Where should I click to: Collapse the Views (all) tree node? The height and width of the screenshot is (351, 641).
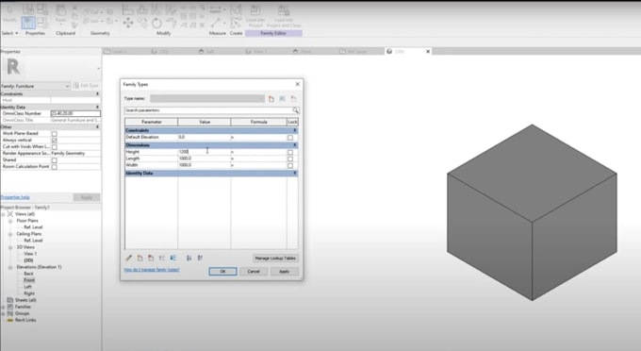click(3, 214)
